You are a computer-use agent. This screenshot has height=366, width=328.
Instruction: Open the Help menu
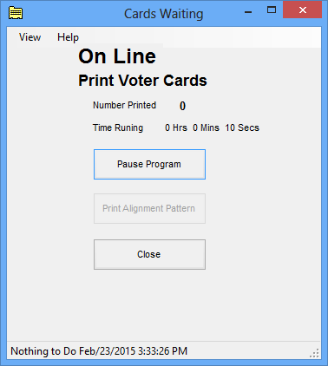(x=68, y=37)
